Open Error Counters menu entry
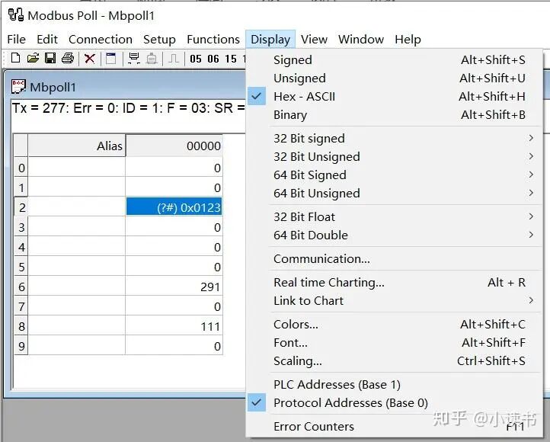 pyautogui.click(x=395, y=427)
